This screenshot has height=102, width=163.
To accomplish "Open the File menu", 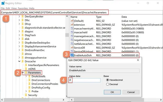I will pos(3,8).
